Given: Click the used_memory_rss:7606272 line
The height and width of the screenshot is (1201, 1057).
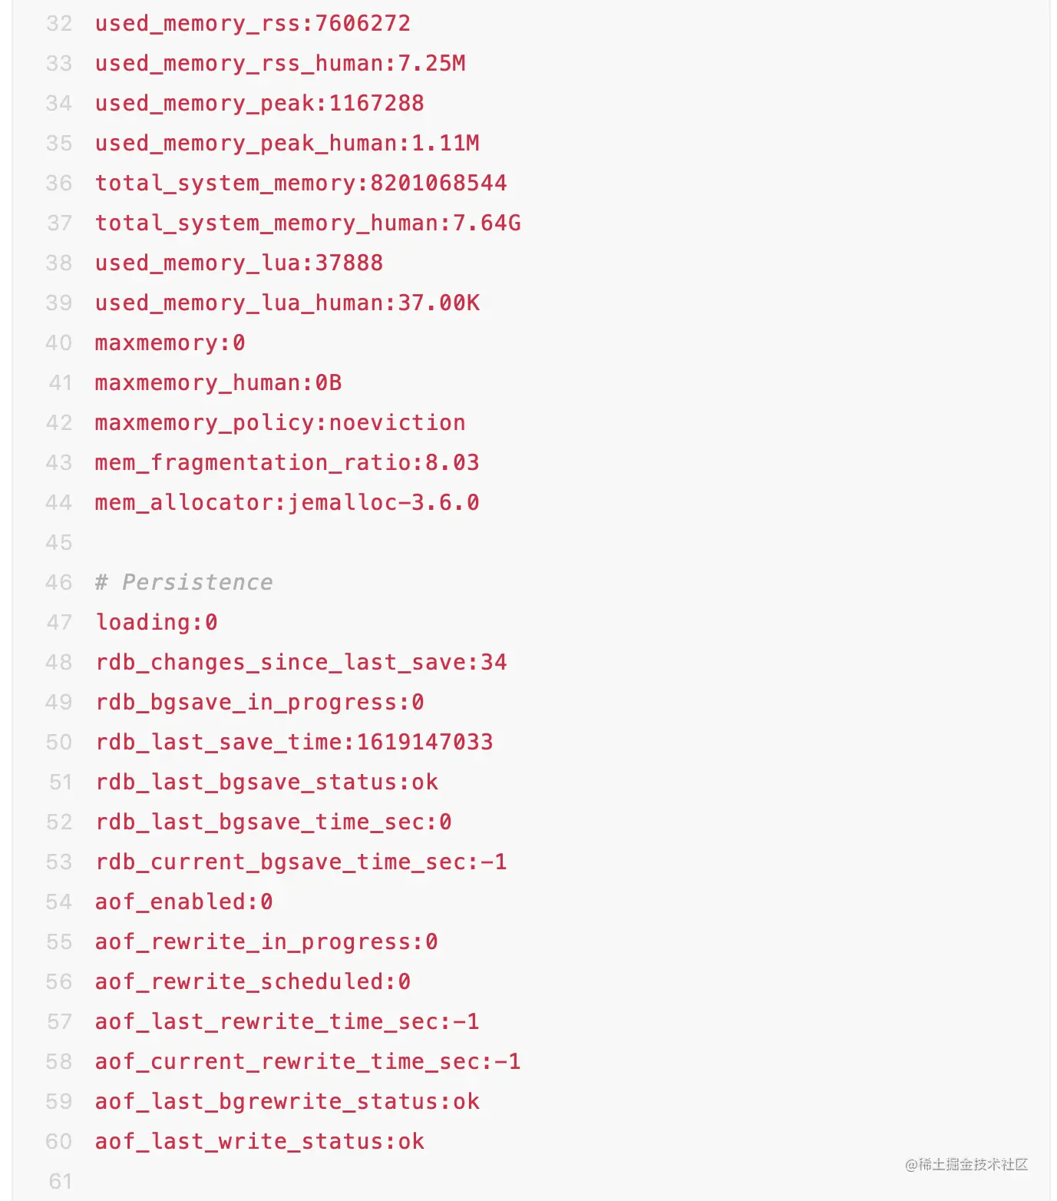Looking at the screenshot, I should [253, 24].
